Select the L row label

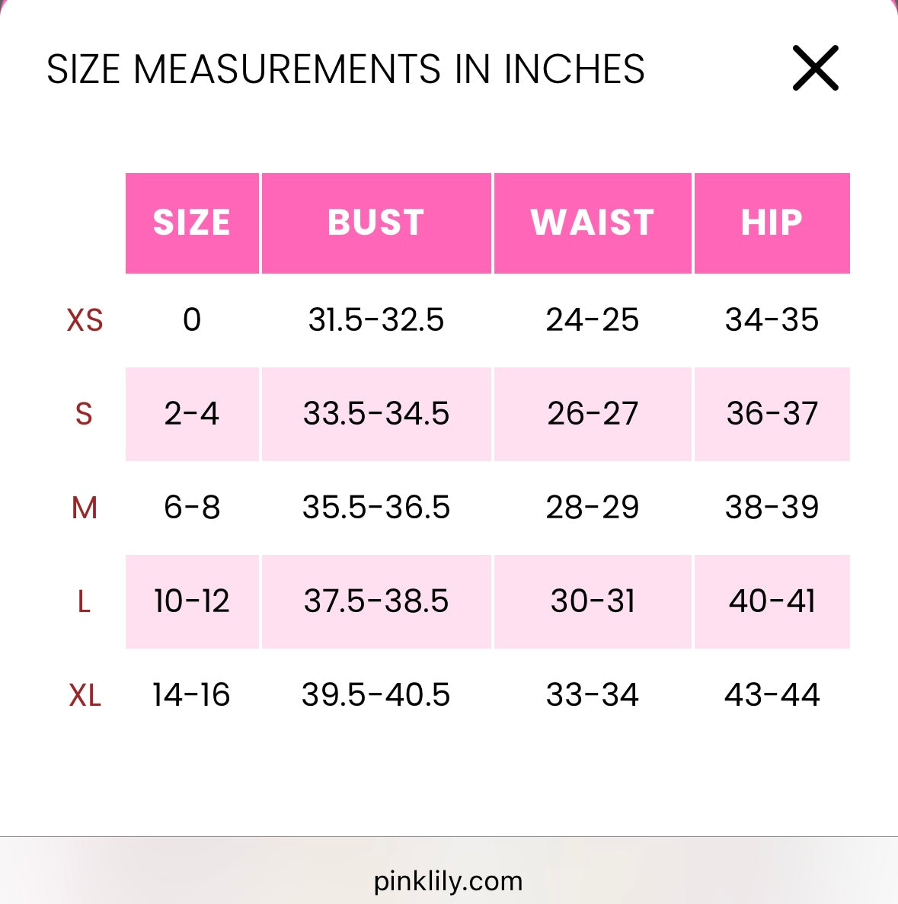(x=84, y=602)
